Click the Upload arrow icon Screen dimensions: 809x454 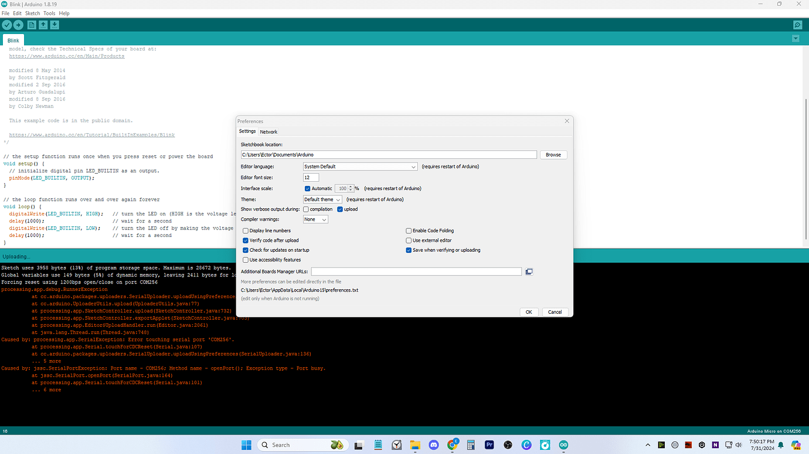click(x=19, y=25)
